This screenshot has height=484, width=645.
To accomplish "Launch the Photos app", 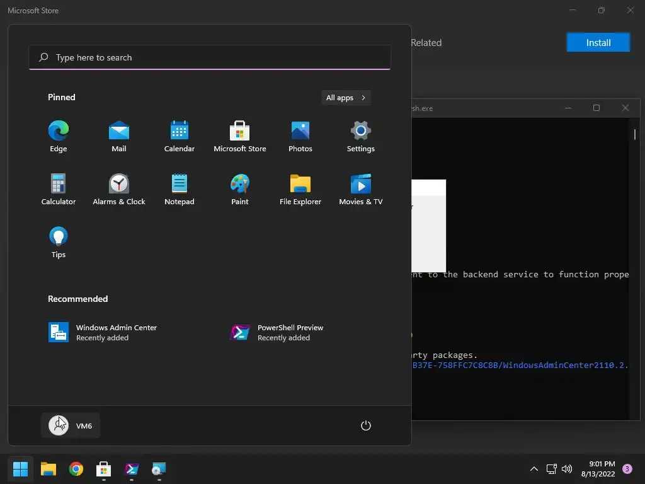I will tap(300, 136).
